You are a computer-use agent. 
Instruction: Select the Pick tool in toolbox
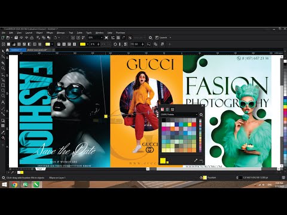point(3,51)
